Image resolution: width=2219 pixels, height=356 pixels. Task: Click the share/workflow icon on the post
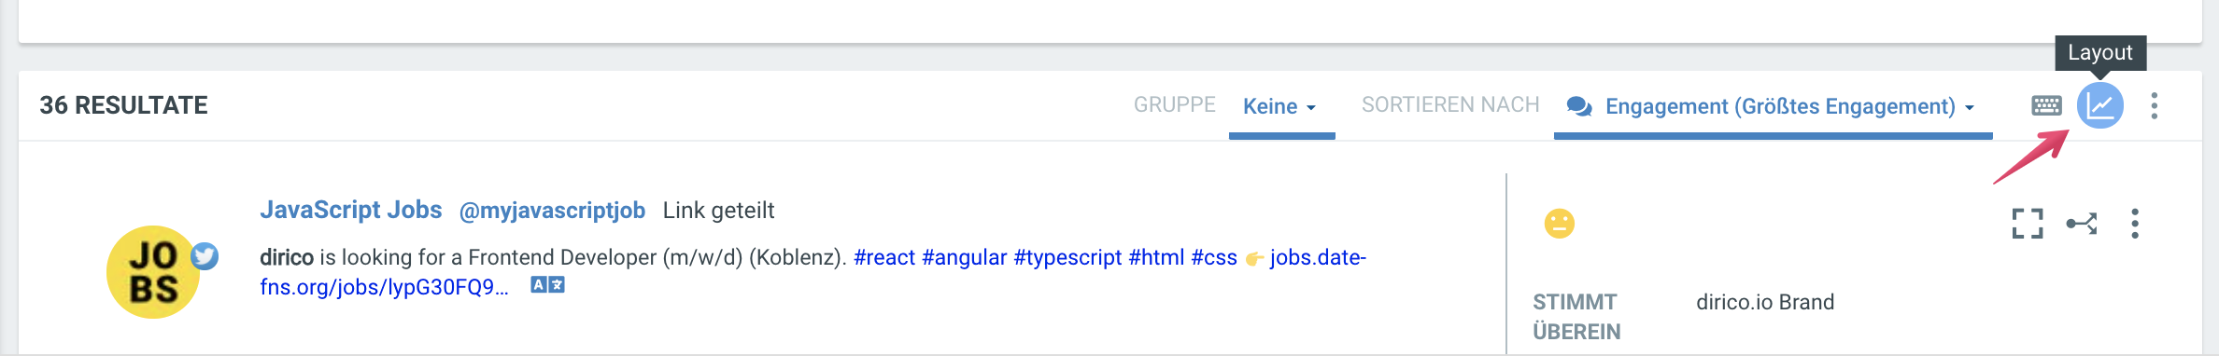(x=2082, y=224)
